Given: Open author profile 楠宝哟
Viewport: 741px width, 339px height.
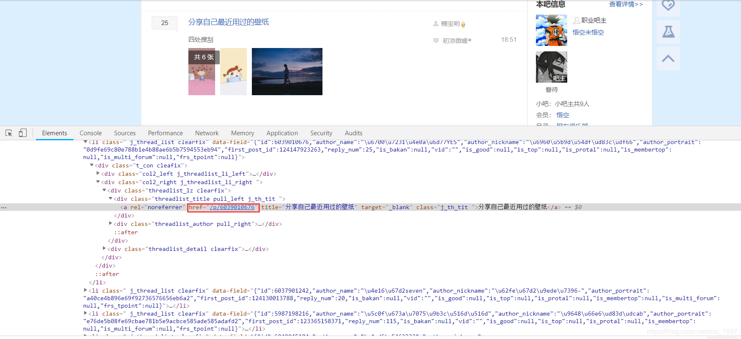Looking at the screenshot, I should point(450,24).
